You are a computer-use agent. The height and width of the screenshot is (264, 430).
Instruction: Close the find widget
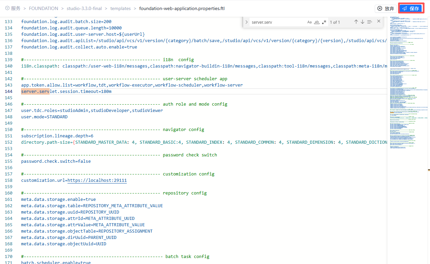click(x=379, y=21)
